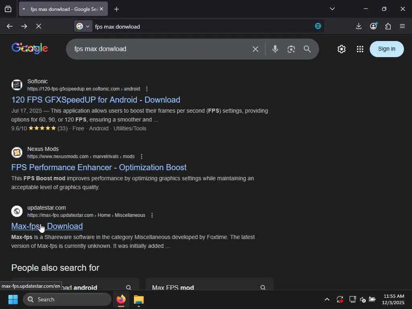This screenshot has height=309, width=412.
Task: Stop loading the page
Action: click(38, 26)
